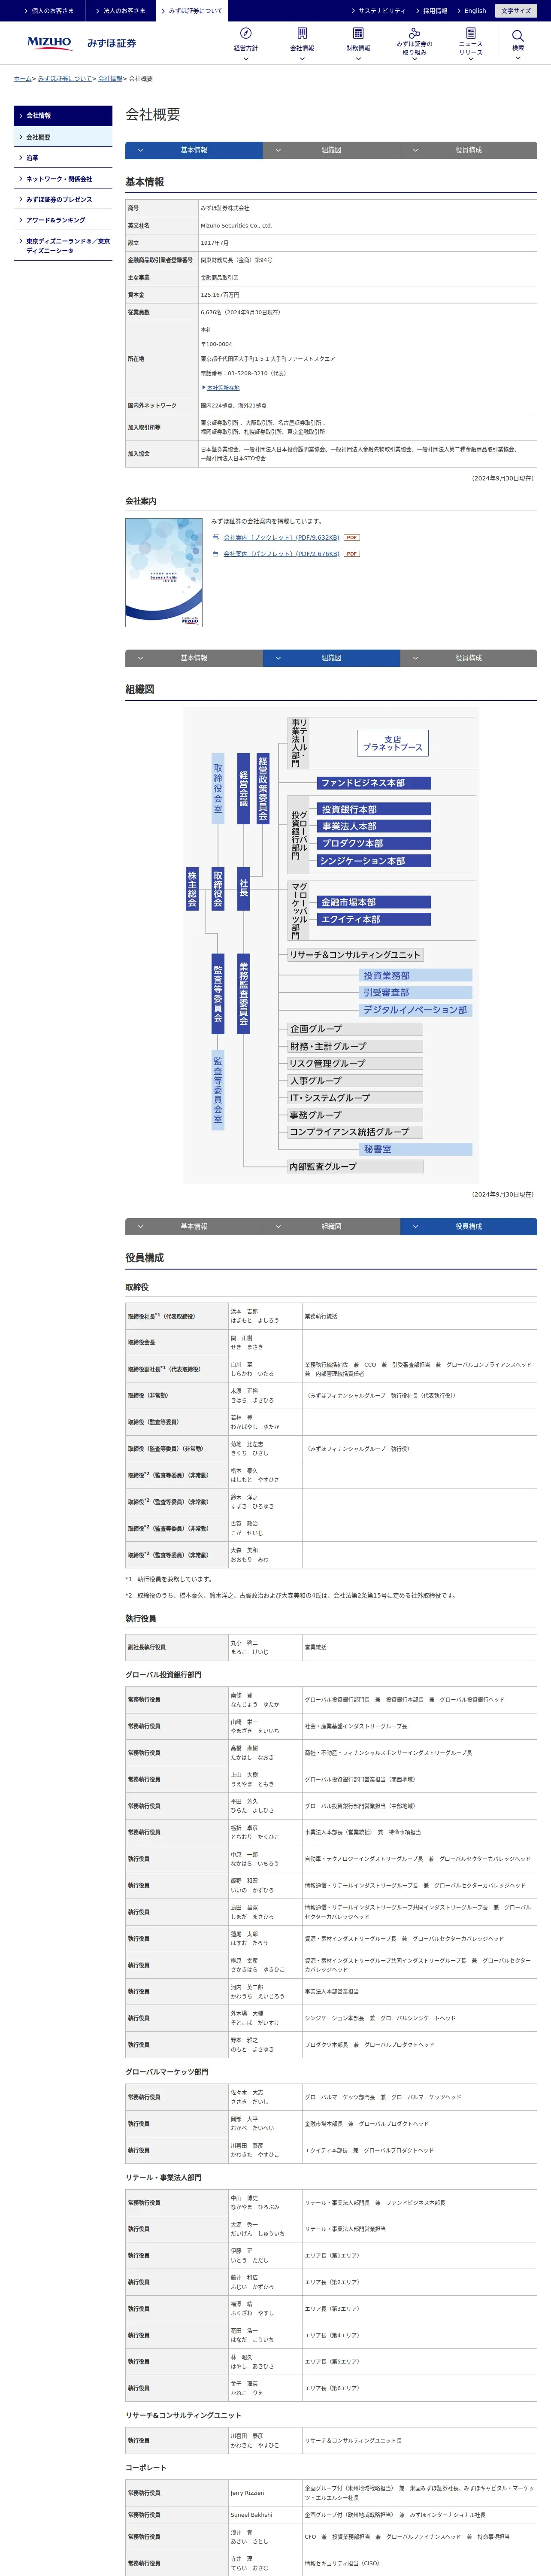Switch site language to English
This screenshot has width=551, height=2576.
472,11
